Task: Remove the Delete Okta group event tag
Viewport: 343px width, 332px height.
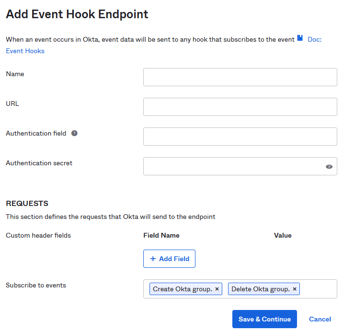Action: 295,289
